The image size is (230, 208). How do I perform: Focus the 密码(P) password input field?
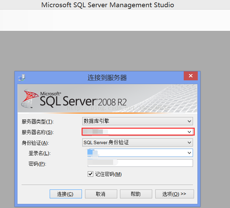point(140,163)
